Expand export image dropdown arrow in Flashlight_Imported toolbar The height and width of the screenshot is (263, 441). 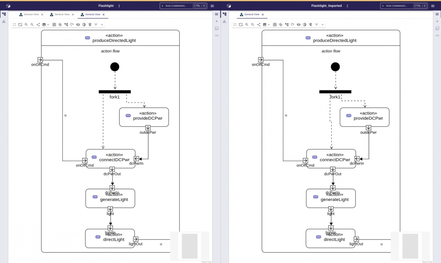click(x=269, y=25)
